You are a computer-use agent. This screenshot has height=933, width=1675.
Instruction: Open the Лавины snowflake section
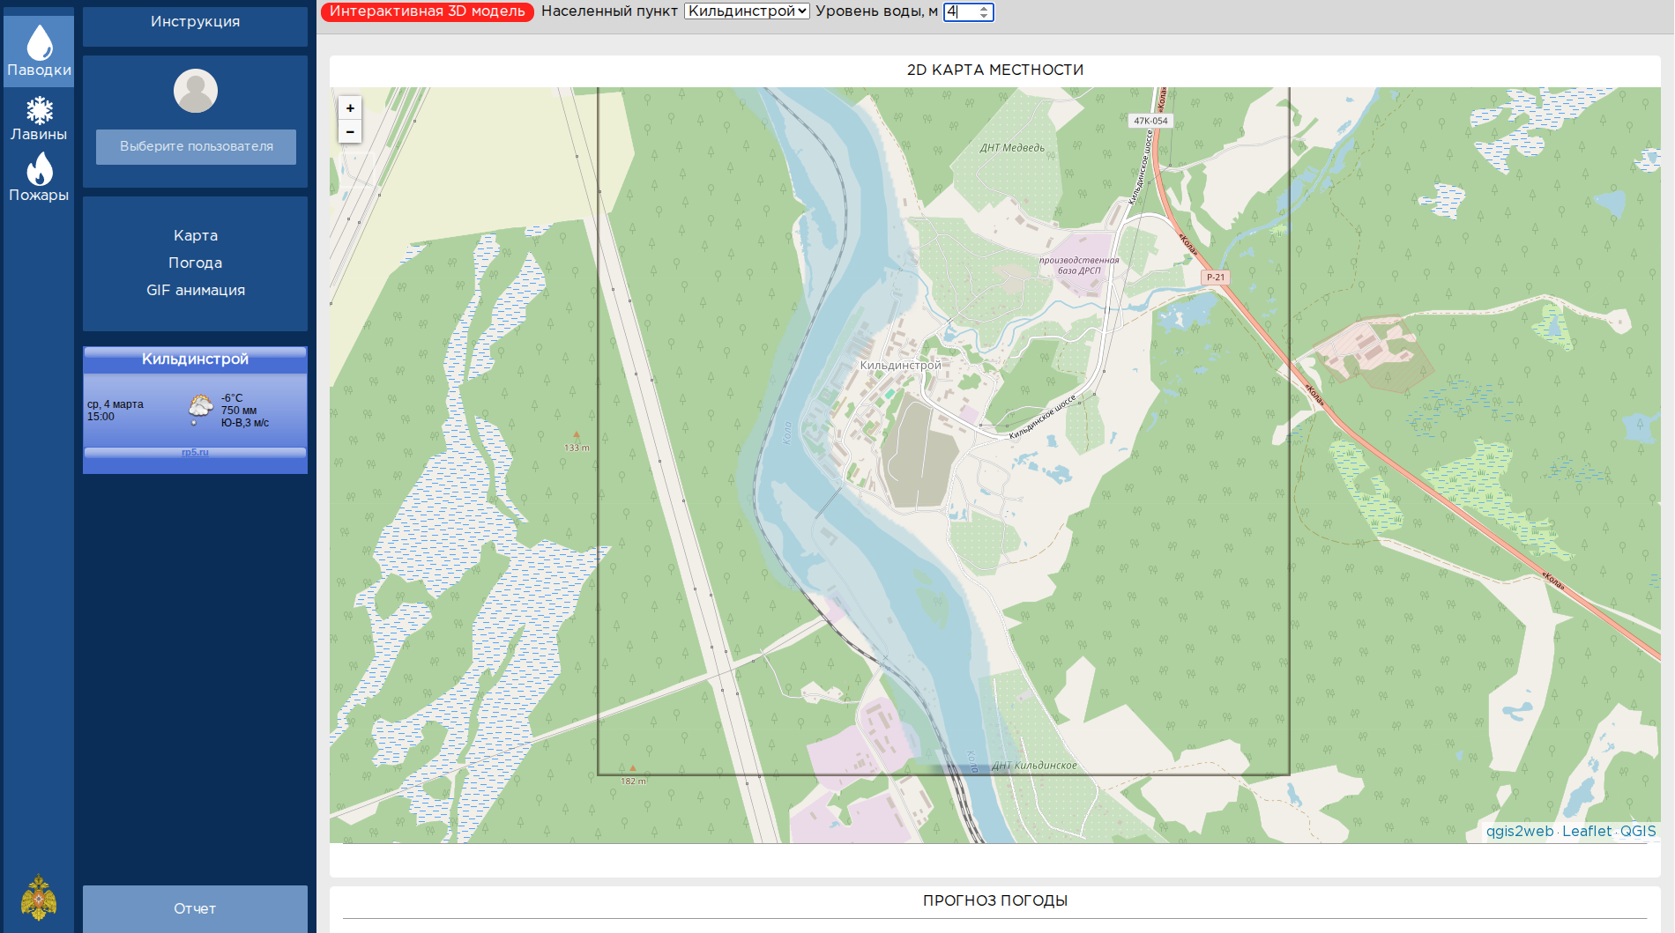pos(39,119)
